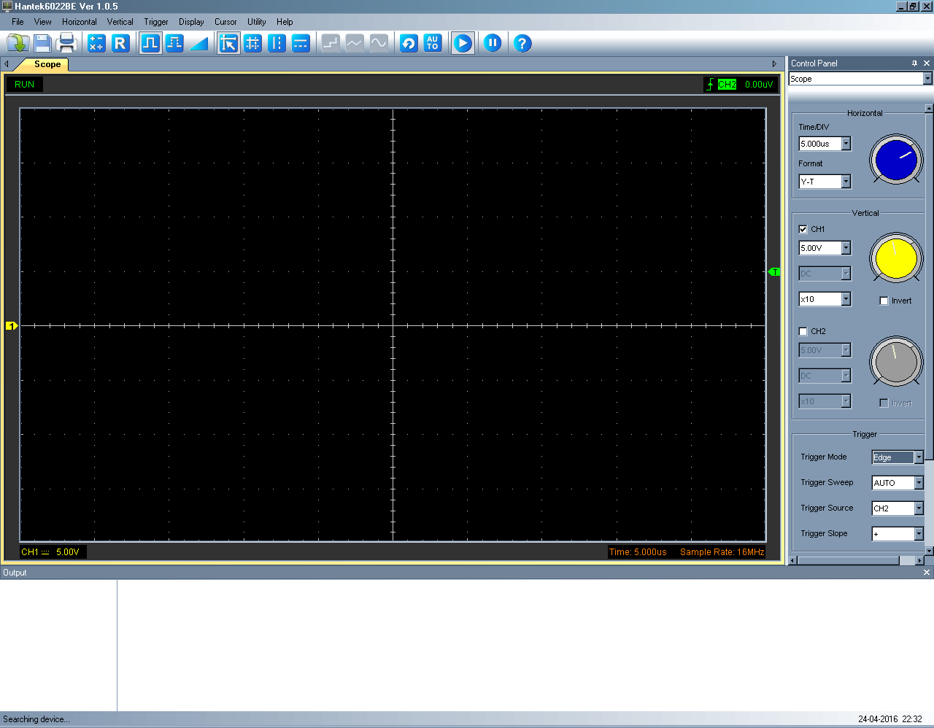The height and width of the screenshot is (728, 934).
Task: Enable the CH2 channel checkbox
Action: 803,331
